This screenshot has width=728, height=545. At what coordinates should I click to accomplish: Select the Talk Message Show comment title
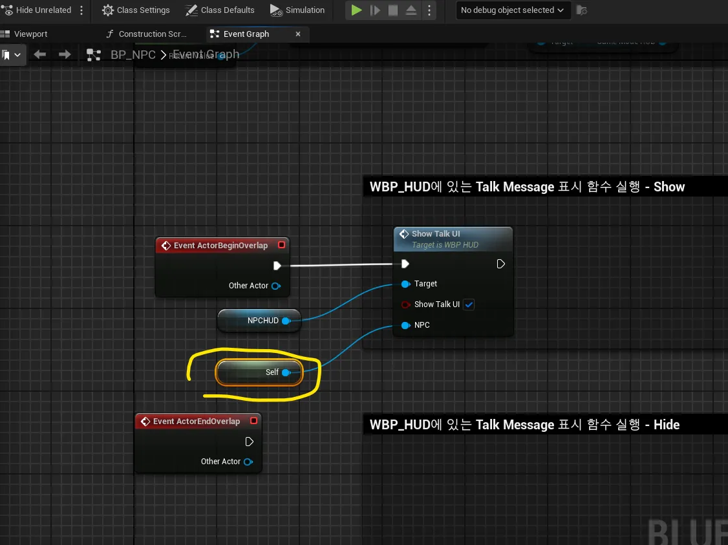tap(527, 187)
